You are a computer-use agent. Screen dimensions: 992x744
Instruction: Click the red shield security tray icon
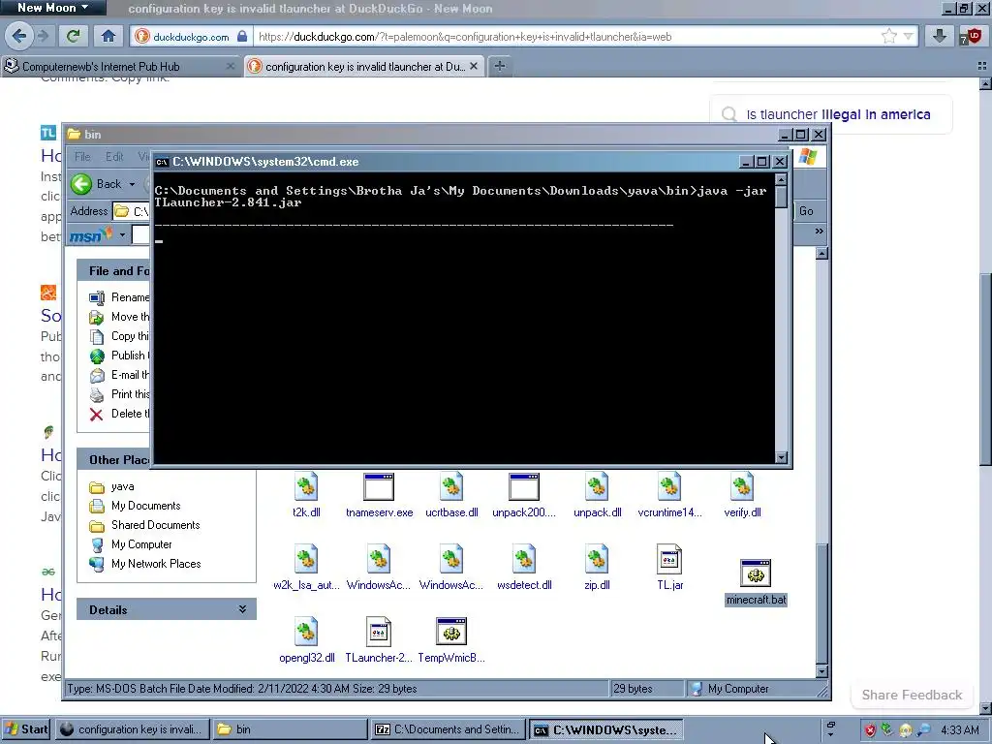(x=870, y=730)
